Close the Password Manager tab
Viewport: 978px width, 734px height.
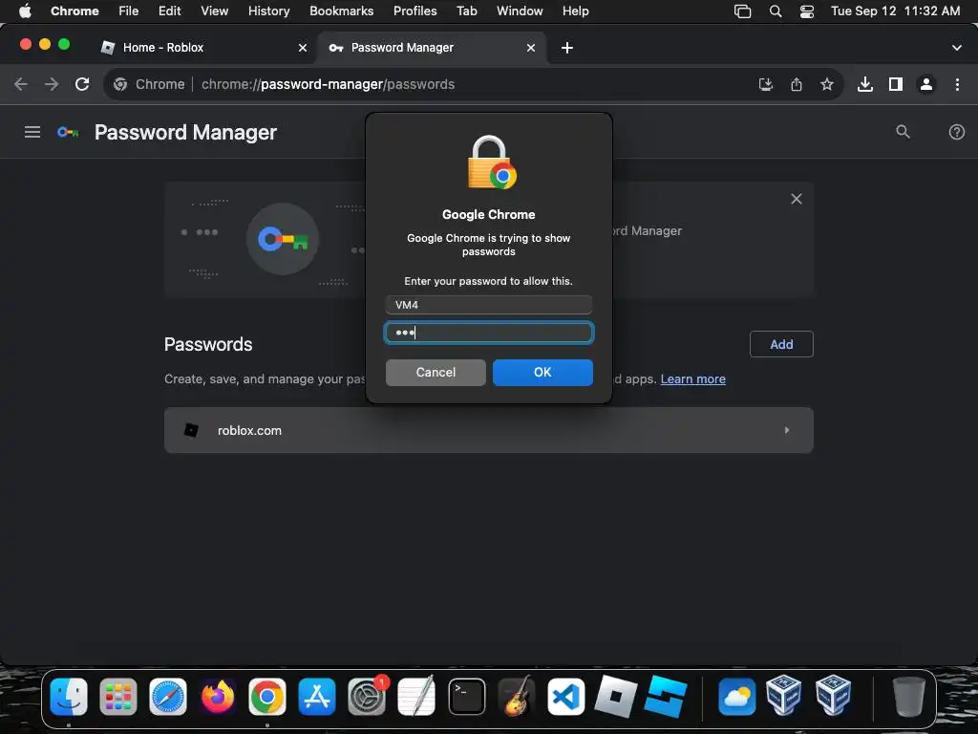531,48
